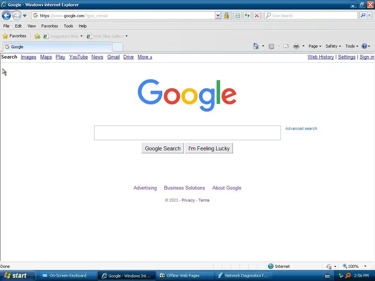Screen dimensions: 375x281
Task: Open the Favorites menu in menu bar
Action: [49, 26]
